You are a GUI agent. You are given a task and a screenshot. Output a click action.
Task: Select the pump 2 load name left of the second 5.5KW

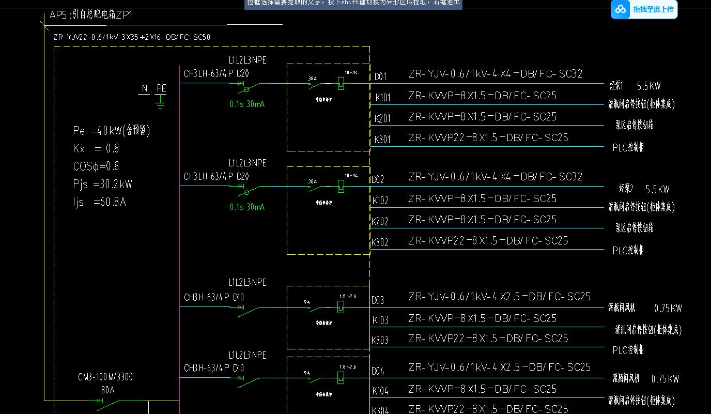626,188
